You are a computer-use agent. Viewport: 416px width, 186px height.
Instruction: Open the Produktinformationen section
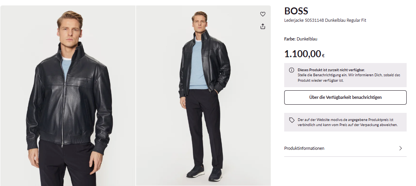click(345, 148)
